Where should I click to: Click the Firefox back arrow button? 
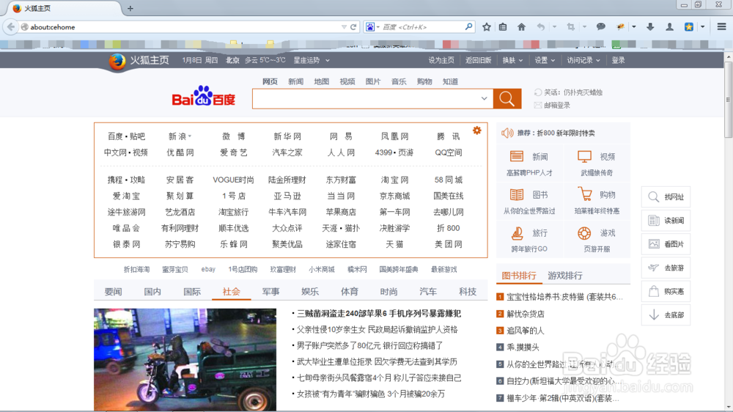[x=11, y=27]
